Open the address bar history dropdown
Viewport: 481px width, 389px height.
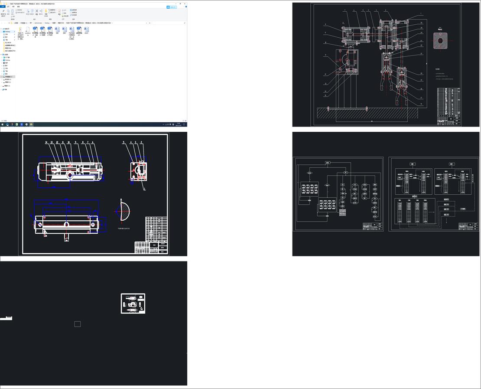coord(147,23)
